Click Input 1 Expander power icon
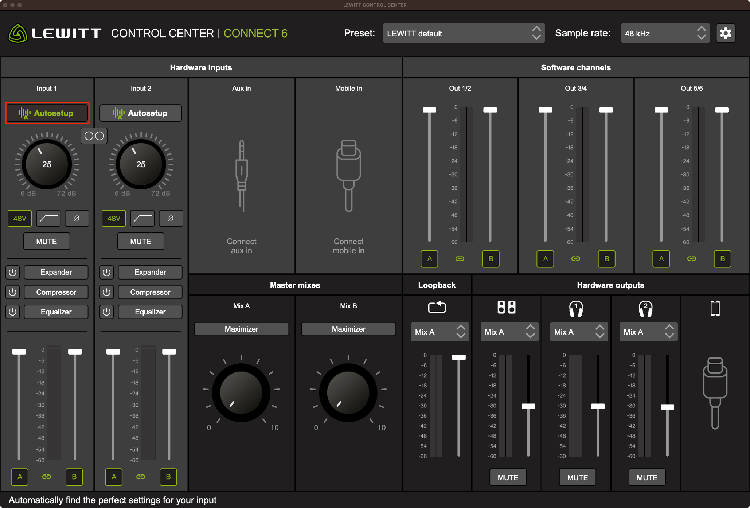The height and width of the screenshot is (508, 750). (x=12, y=272)
